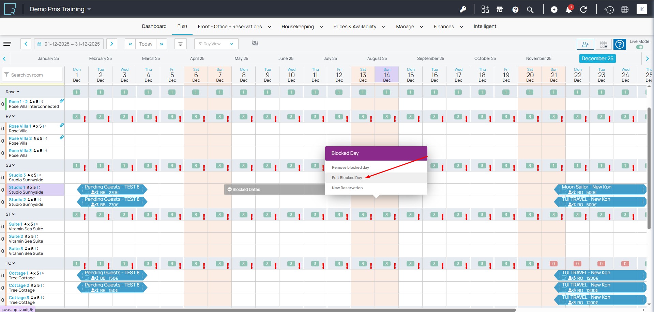Expand the Prices & Availability menu
Image resolution: width=654 pixels, height=312 pixels.
point(359,27)
